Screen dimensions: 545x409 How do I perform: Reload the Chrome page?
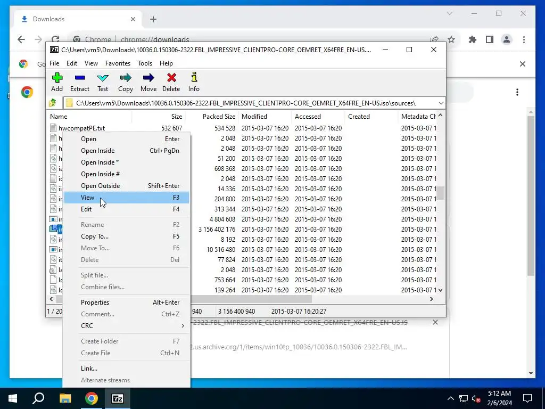[x=55, y=39]
